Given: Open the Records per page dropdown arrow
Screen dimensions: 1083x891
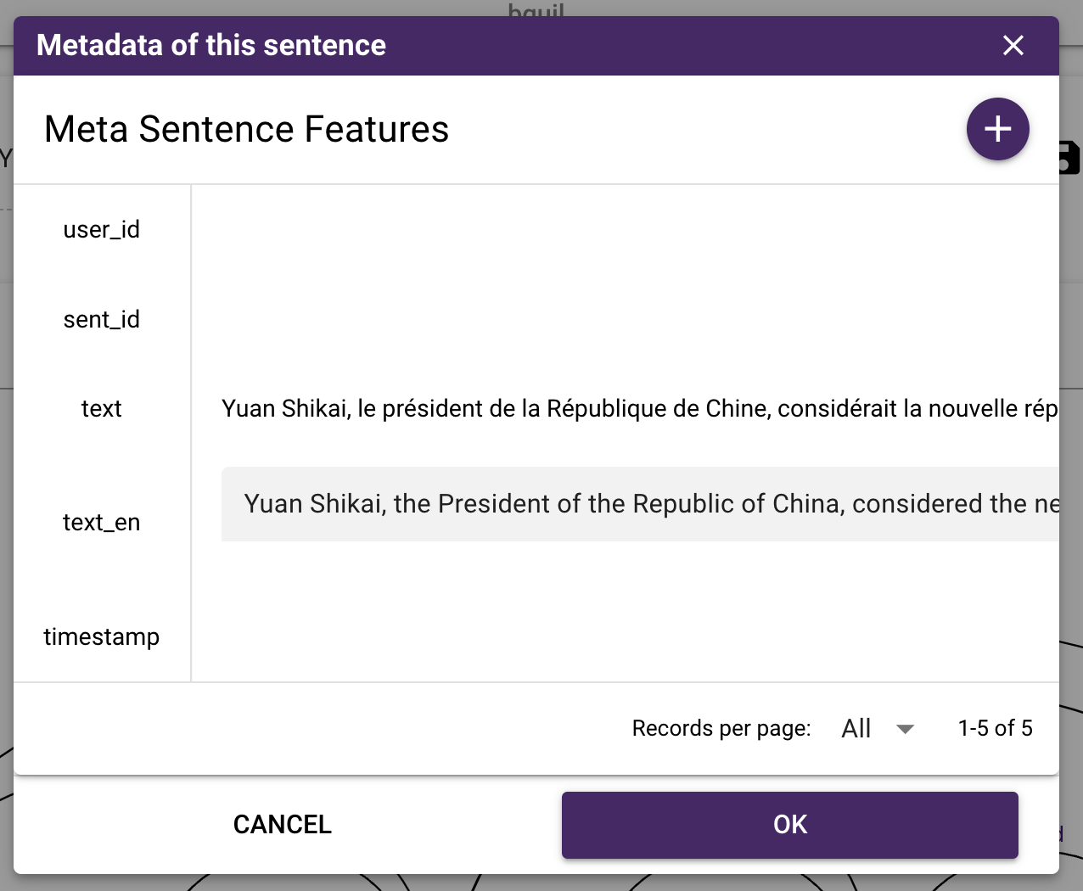Looking at the screenshot, I should click(906, 729).
